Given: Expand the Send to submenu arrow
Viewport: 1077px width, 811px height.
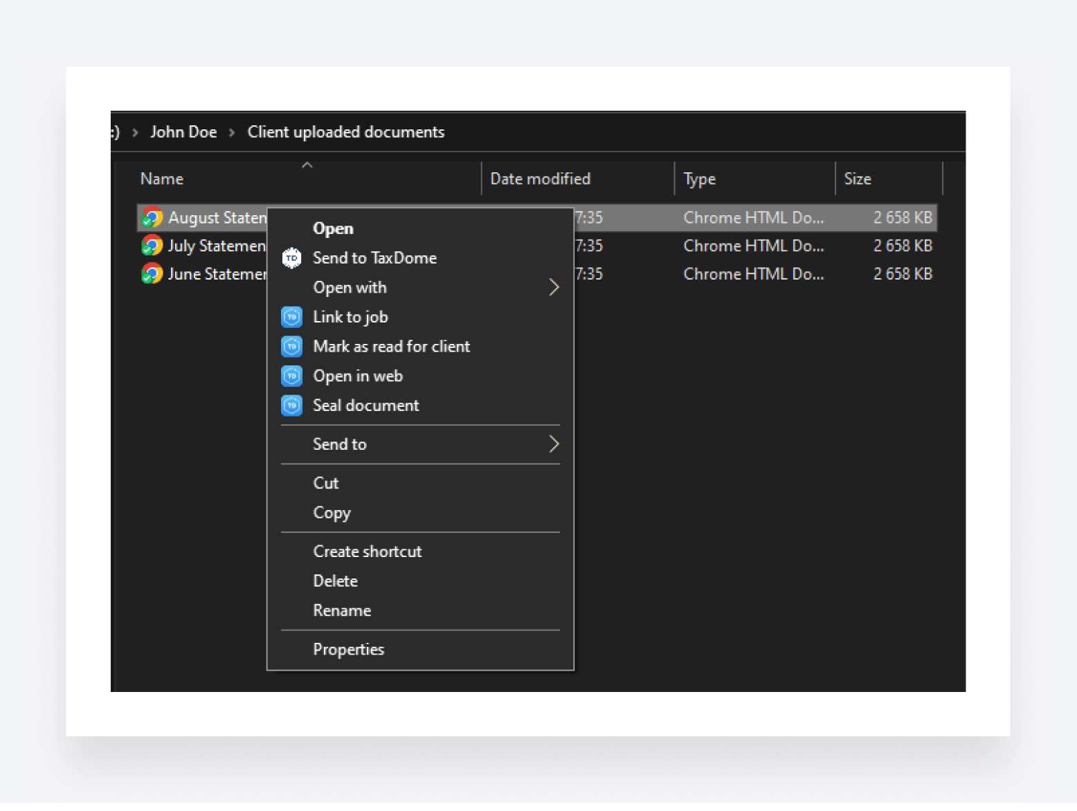Looking at the screenshot, I should click(553, 444).
